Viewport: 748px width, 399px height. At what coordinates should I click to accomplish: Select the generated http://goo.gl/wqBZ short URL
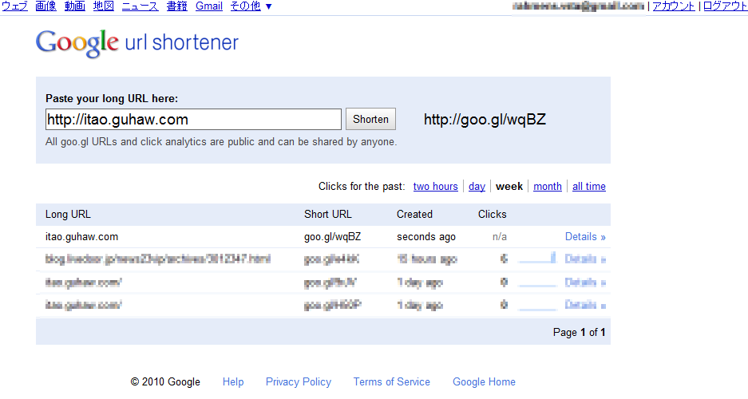tap(485, 119)
